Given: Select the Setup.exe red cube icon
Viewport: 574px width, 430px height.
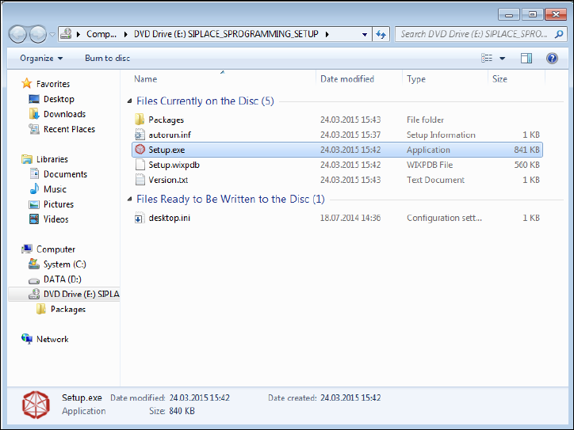Looking at the screenshot, I should point(140,149).
